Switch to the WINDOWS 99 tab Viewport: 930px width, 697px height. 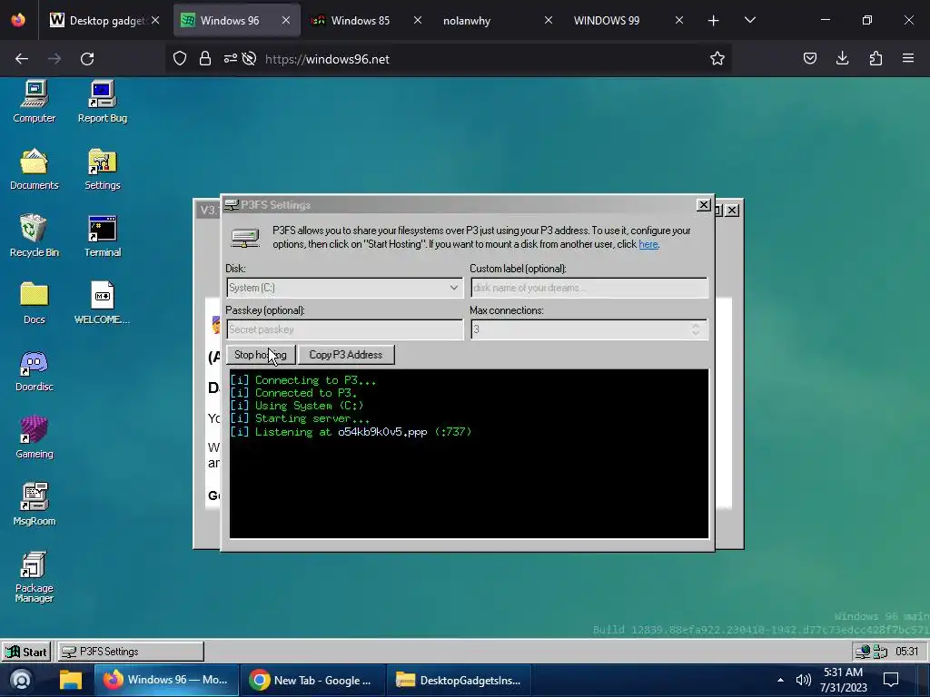628,20
